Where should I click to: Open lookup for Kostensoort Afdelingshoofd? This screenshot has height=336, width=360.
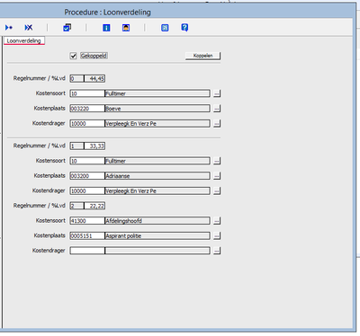click(217, 221)
